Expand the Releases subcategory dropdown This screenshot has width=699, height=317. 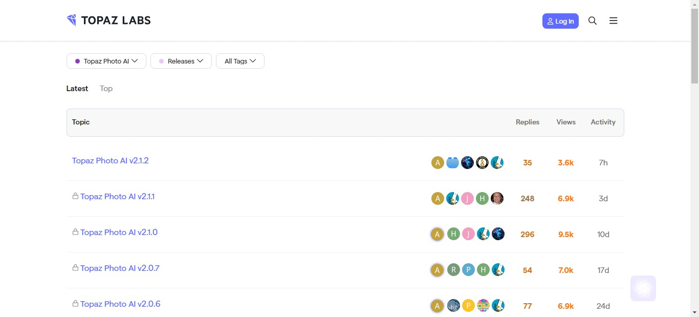click(x=181, y=61)
